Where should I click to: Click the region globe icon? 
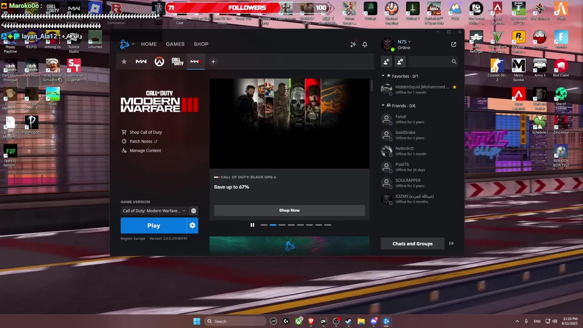[194, 211]
